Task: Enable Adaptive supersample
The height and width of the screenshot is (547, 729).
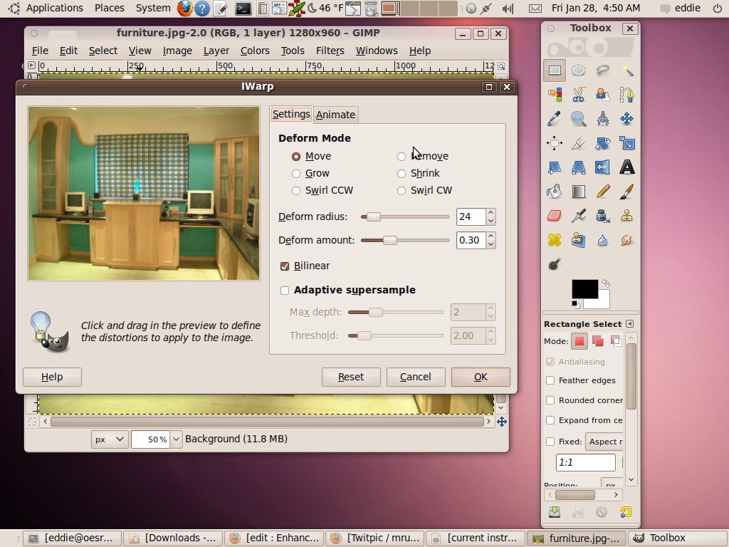Action: 285,291
